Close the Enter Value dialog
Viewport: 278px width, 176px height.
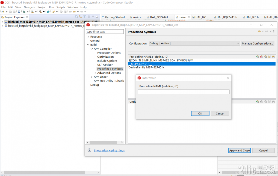tap(228, 78)
